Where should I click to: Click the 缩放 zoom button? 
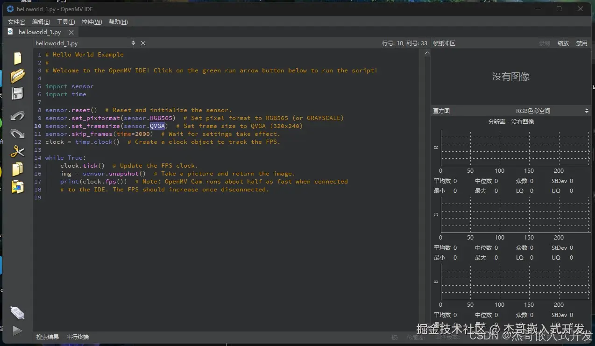(563, 43)
